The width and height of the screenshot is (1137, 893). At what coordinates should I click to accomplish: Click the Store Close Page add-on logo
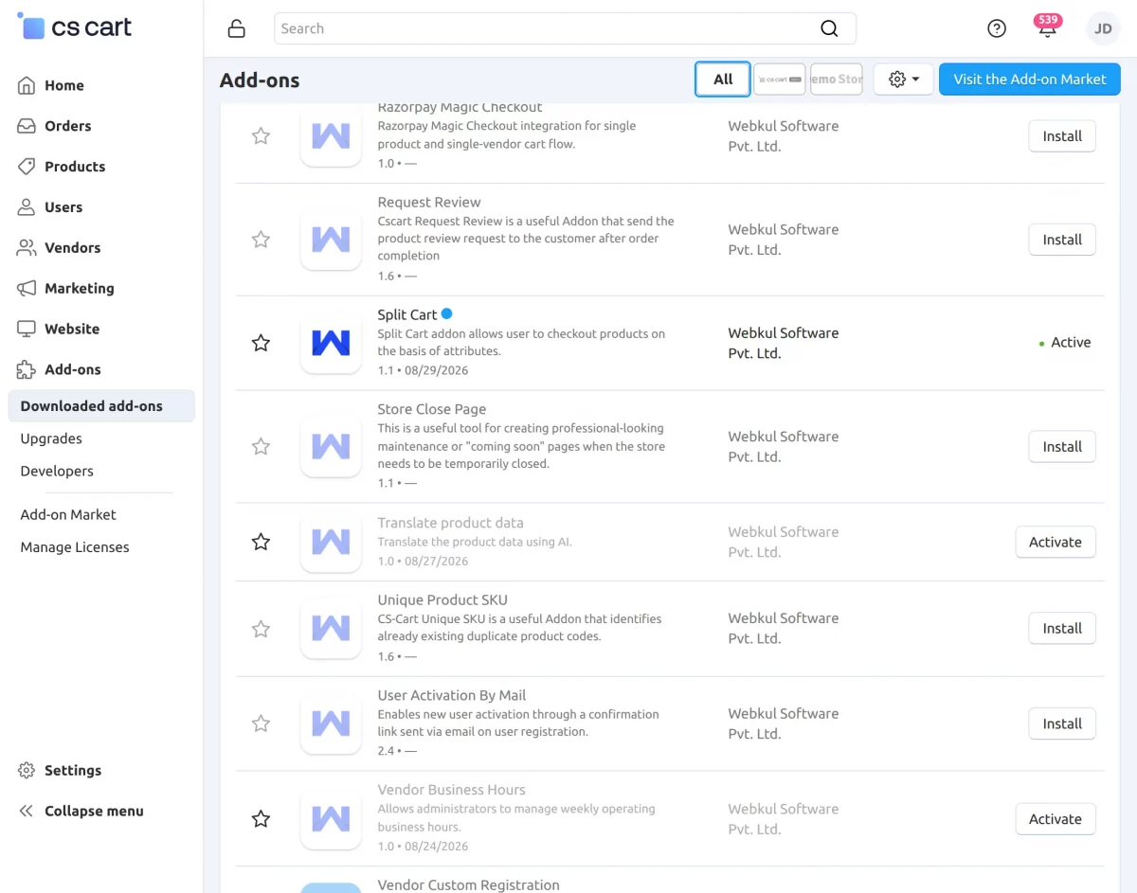tap(331, 446)
